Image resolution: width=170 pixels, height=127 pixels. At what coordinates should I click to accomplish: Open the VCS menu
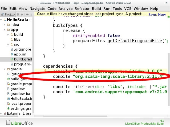(x=128, y=9)
